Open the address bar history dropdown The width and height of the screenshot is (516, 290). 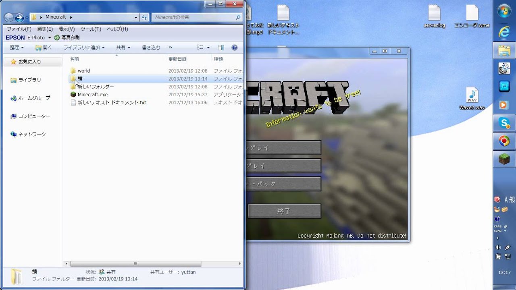pos(135,17)
